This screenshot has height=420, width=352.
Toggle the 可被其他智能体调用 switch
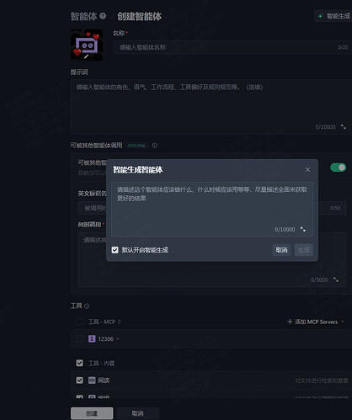338,167
